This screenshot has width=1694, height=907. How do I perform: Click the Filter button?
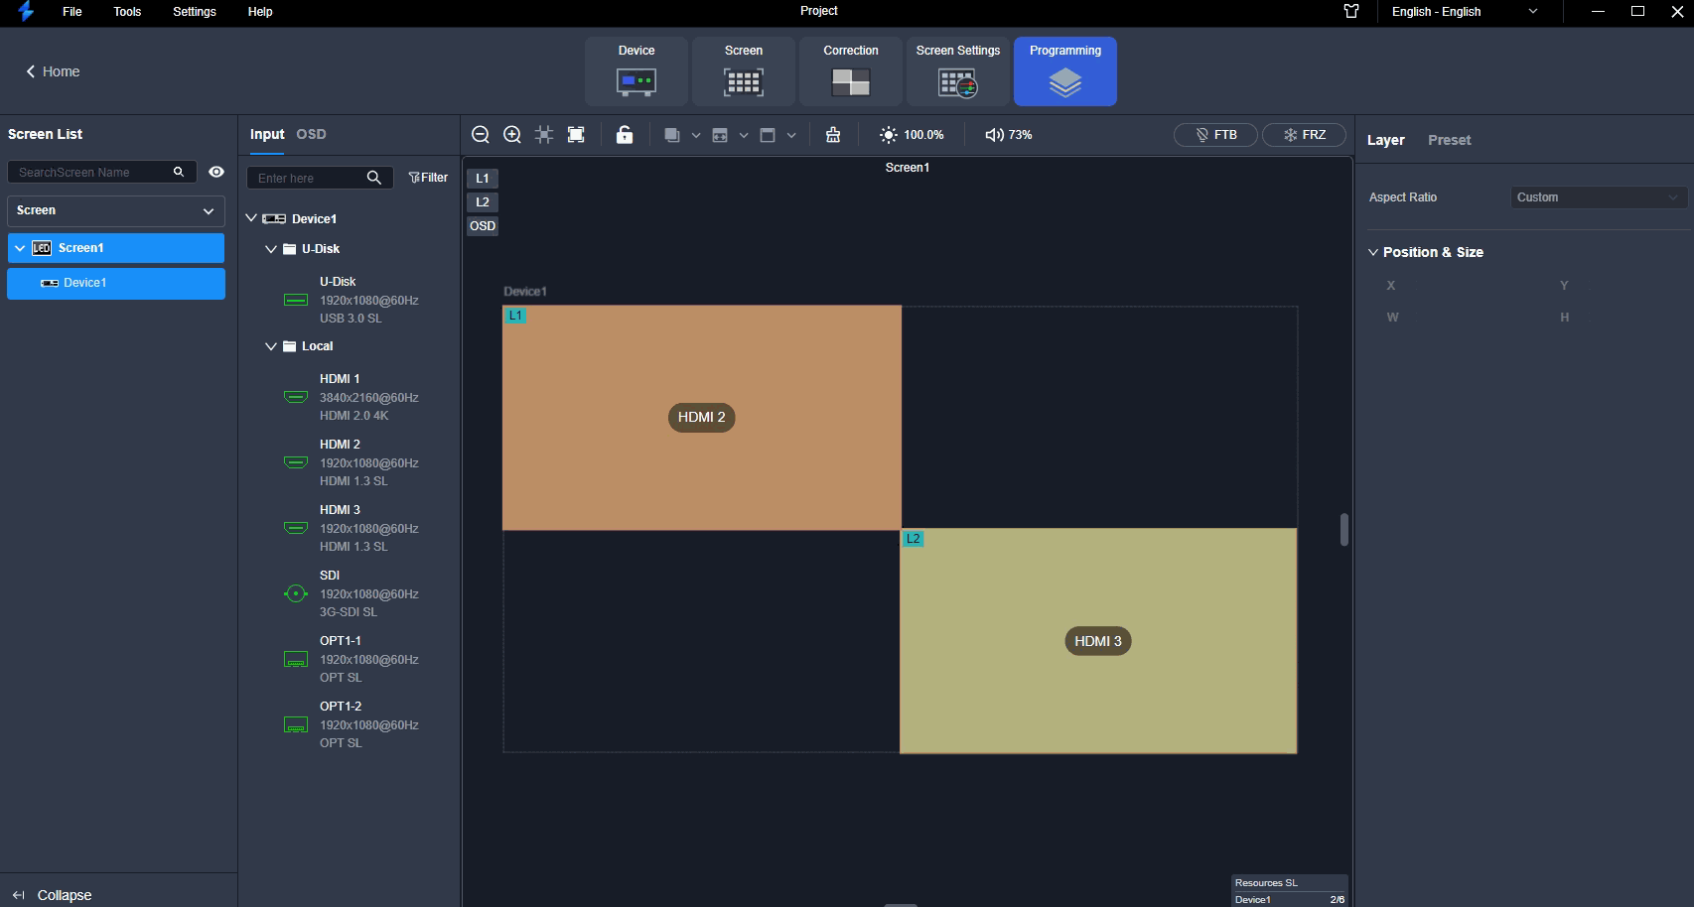pyautogui.click(x=428, y=178)
